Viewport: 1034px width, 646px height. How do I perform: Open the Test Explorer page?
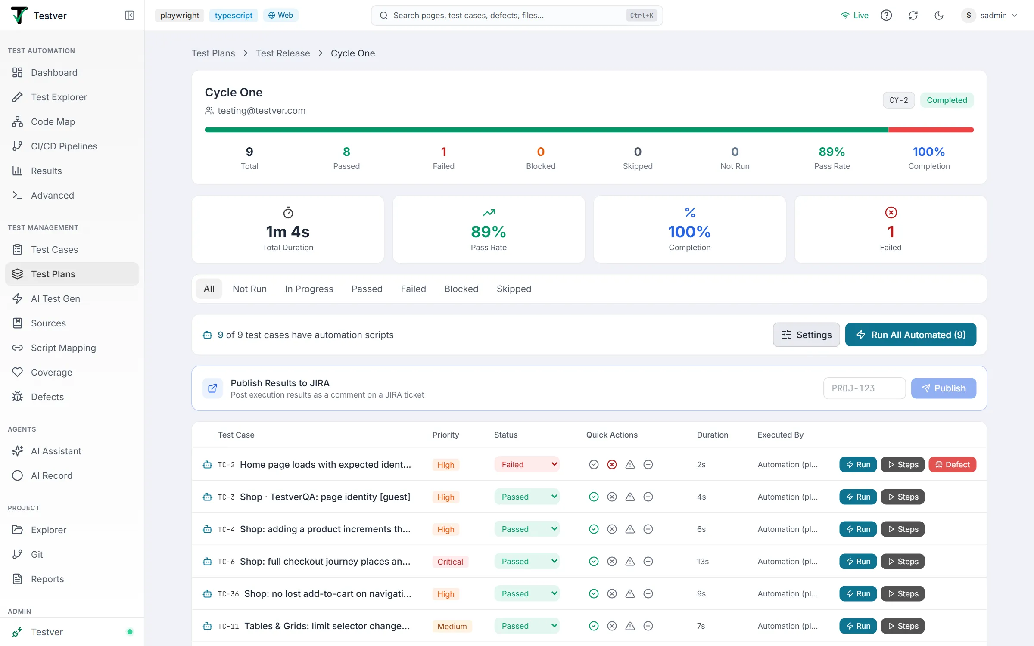coord(72,97)
